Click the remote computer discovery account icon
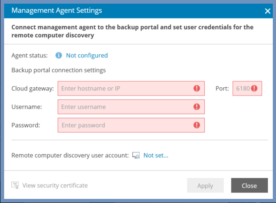Screen dimensions: 276x203 pyautogui.click(x=136, y=155)
